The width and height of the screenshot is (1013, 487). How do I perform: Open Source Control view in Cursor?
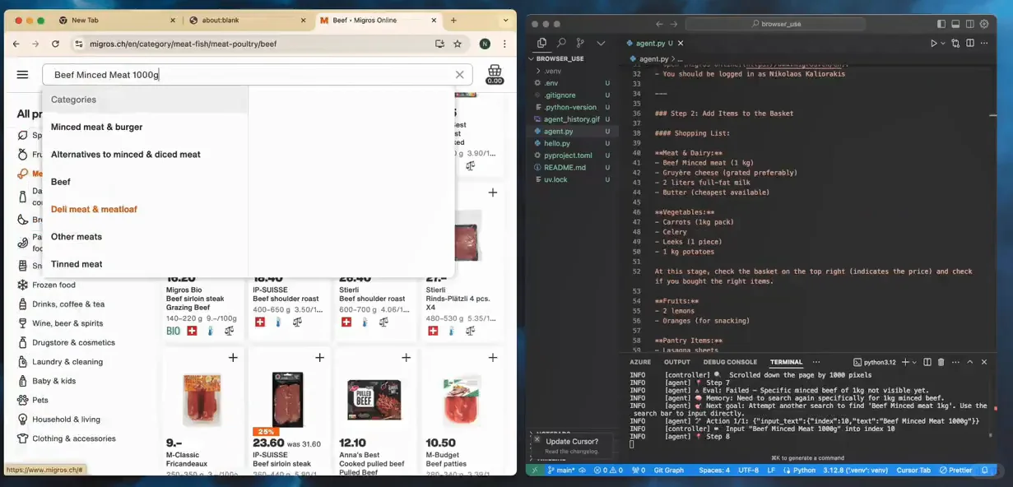[x=581, y=43]
